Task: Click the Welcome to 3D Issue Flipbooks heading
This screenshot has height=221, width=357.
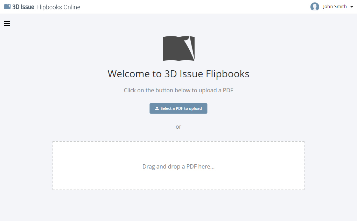Action: pyautogui.click(x=178, y=74)
